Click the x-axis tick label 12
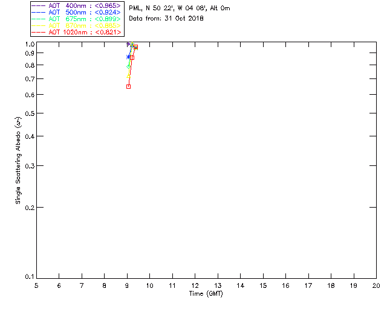The image size is (387, 309). click(195, 285)
